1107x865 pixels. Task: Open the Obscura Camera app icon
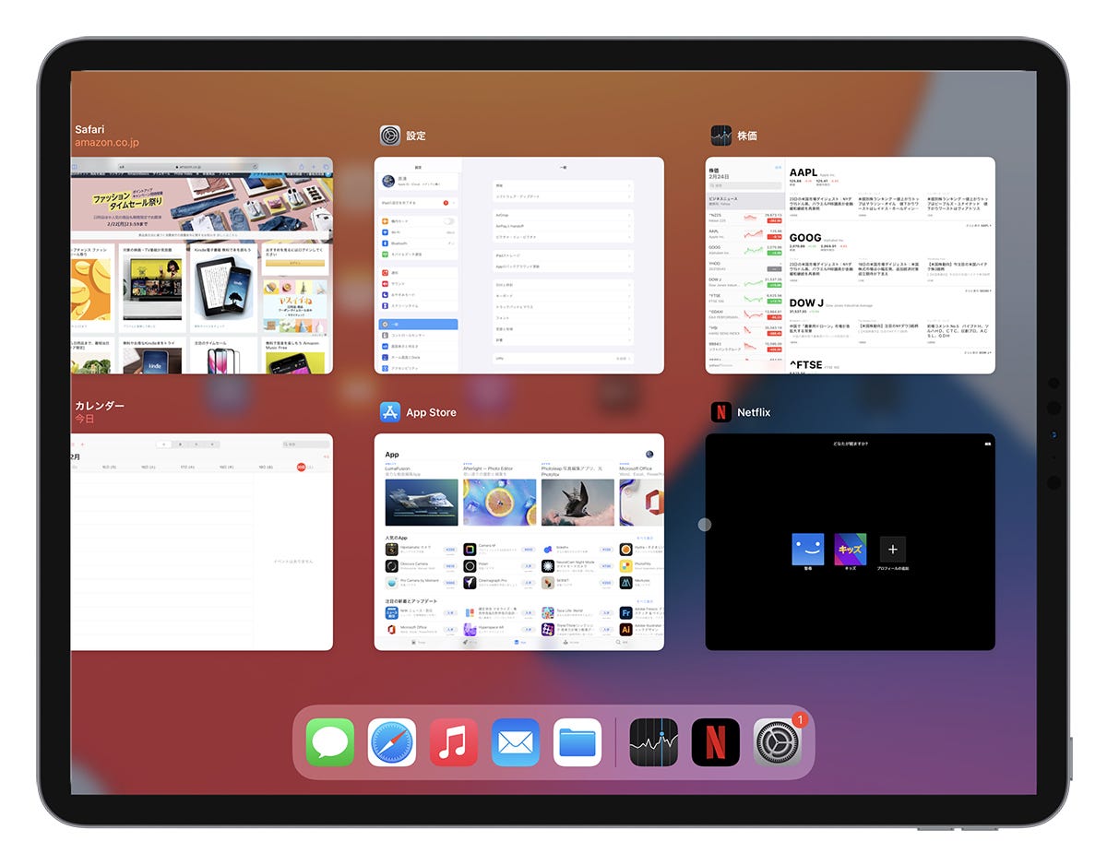click(x=392, y=565)
